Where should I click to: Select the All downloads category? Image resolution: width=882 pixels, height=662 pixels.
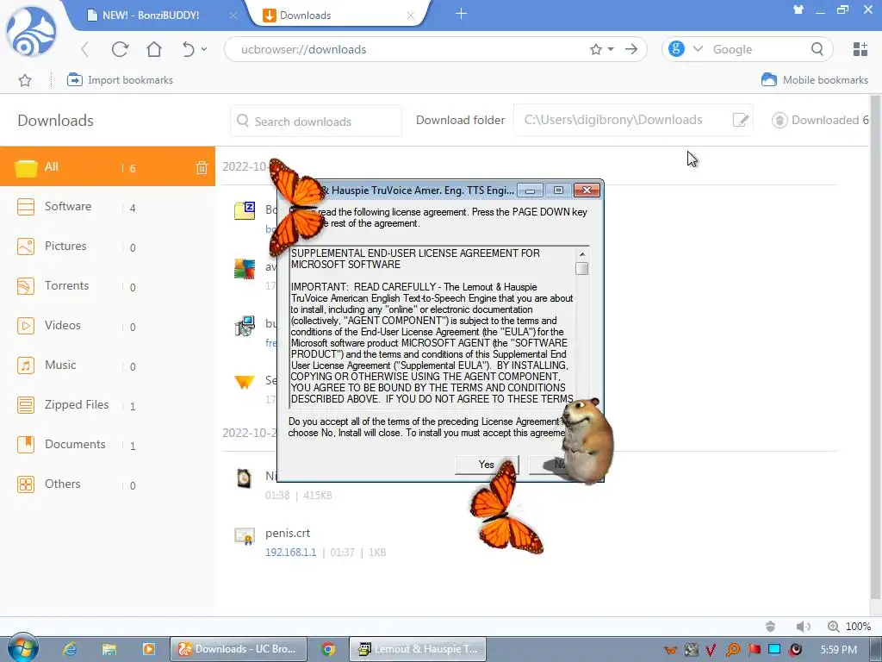[x=108, y=166]
